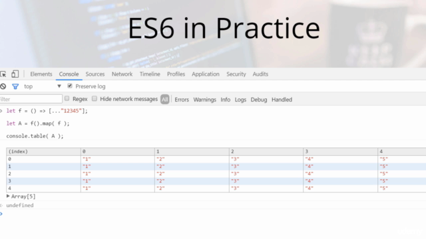This screenshot has height=239, width=426.
Task: Select the "2" cell in table row 3
Action: coord(192,181)
